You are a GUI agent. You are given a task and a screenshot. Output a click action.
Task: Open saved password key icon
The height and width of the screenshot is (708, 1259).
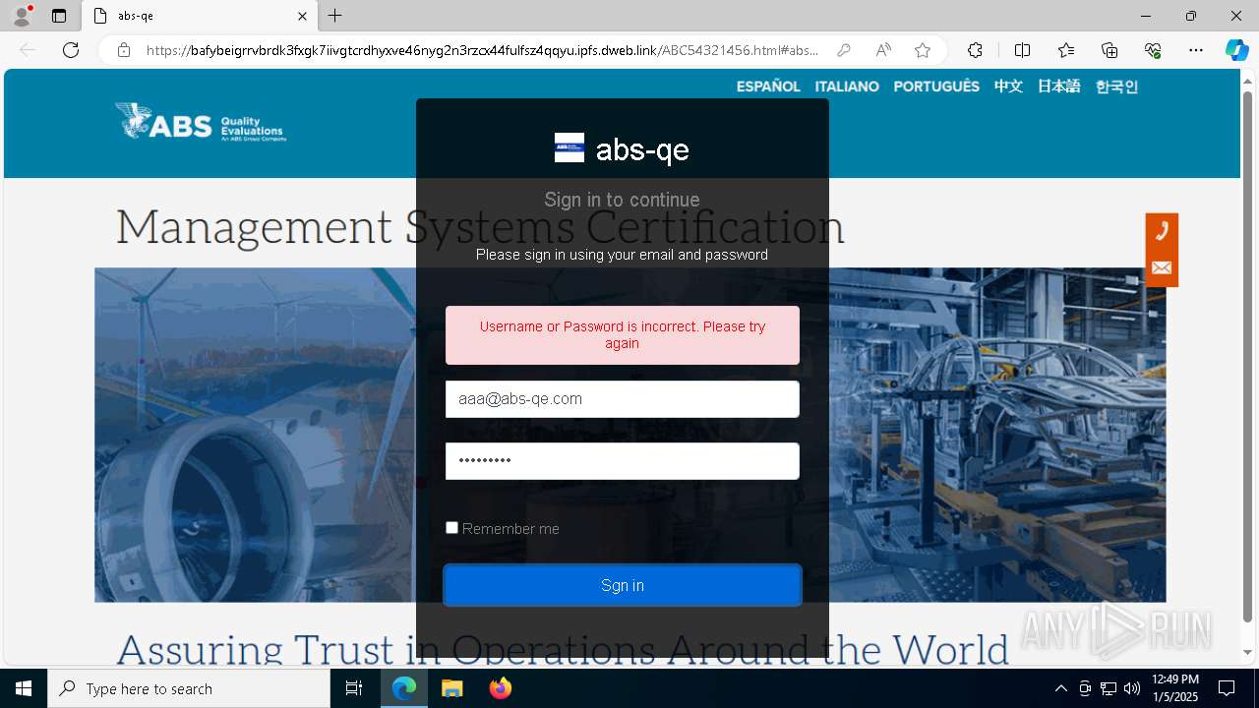(843, 50)
